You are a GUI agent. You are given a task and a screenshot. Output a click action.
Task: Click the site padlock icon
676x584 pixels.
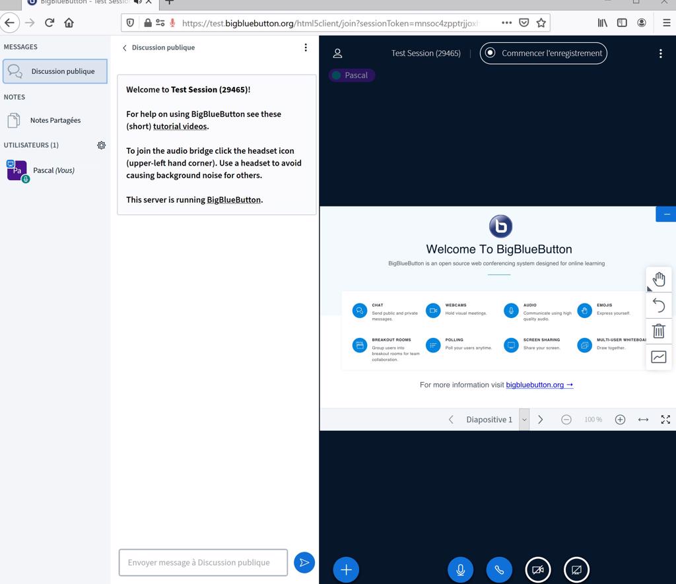coord(147,23)
